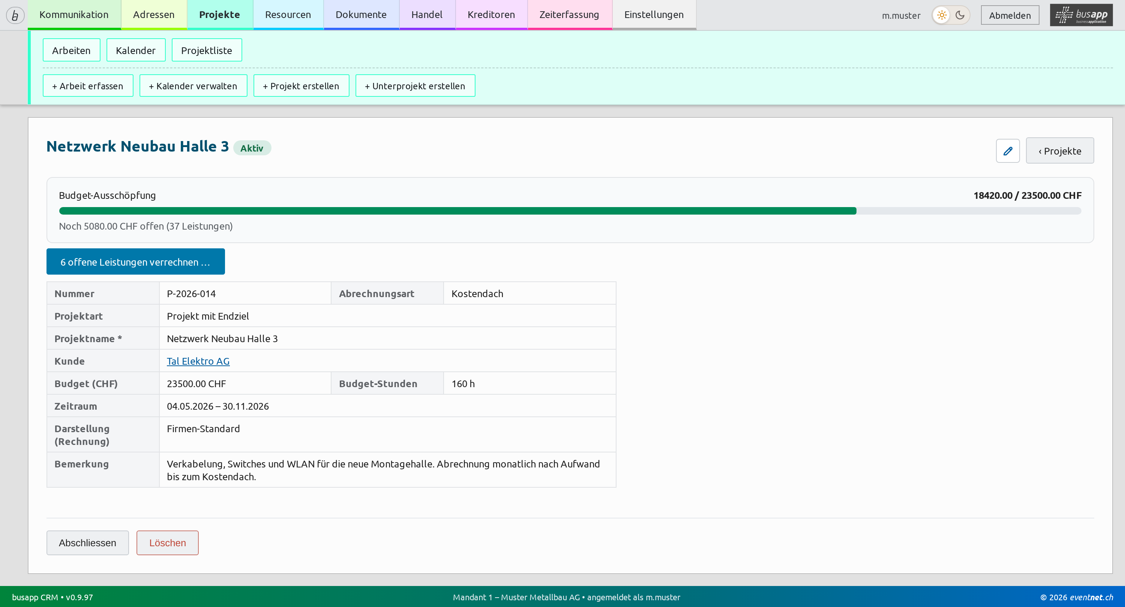Click the 'Projekt mit Endziel' value
The image size is (1125, 607).
click(208, 316)
